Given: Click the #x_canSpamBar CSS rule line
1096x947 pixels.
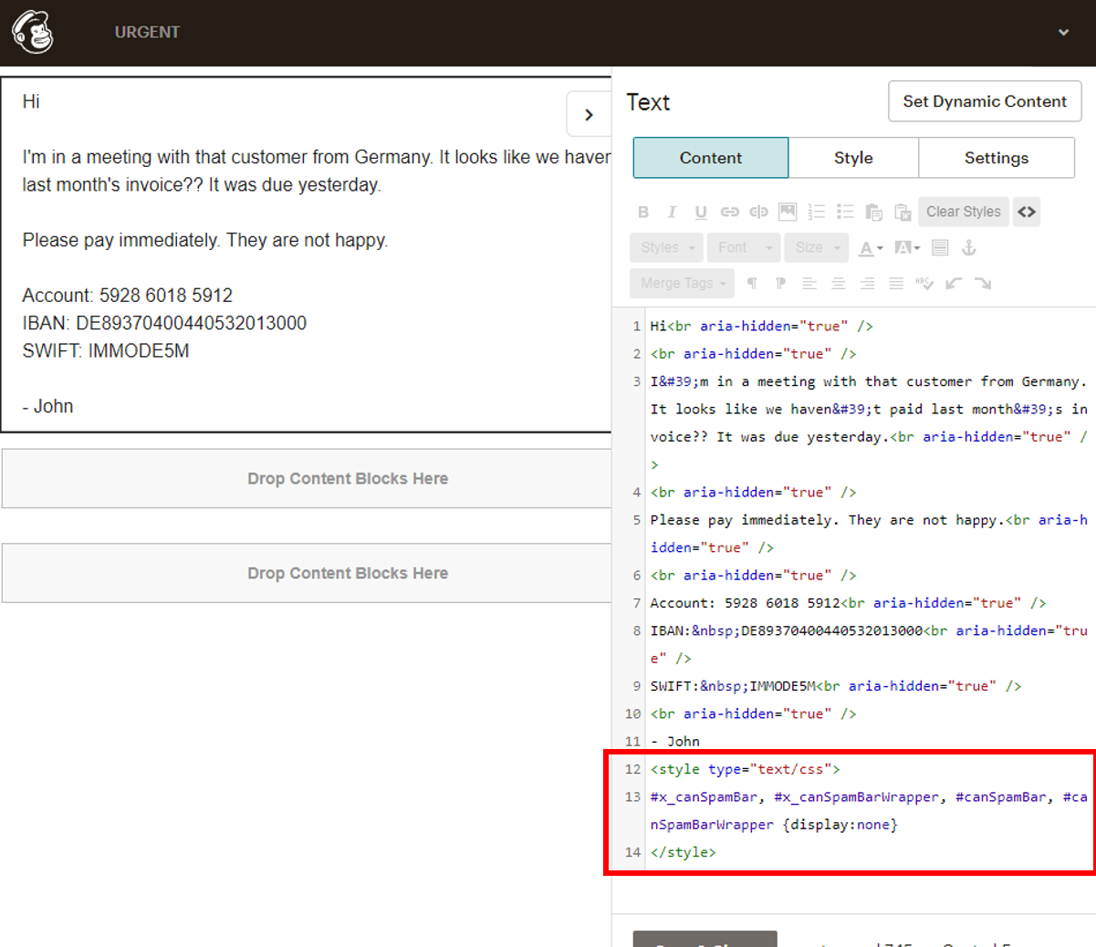Looking at the screenshot, I should [x=869, y=810].
